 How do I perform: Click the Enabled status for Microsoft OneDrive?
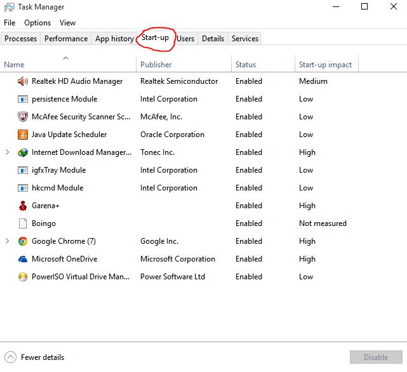click(249, 259)
